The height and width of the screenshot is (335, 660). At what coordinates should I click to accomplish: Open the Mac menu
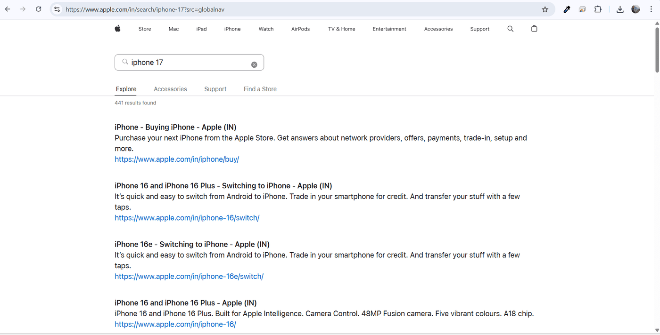coord(173,29)
